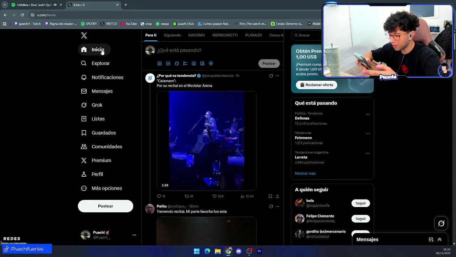This screenshot has height=257, width=456.
Task: Click Mostrar más under trends
Action: point(305,173)
